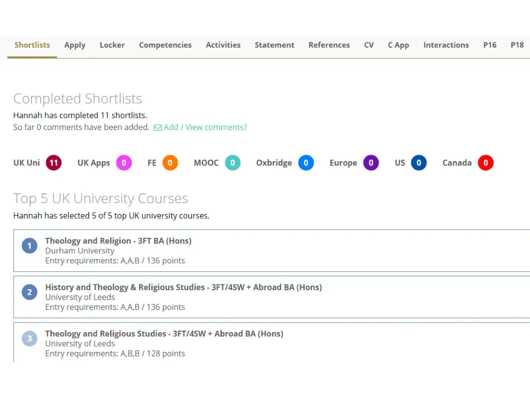Screen dimensions: 530x398
Task: Click the Add / View comments link
Action: pos(205,127)
